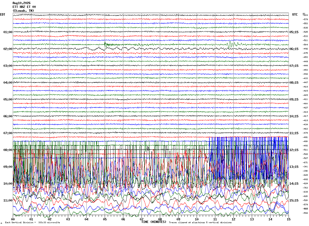Click the traces clipped footnote text

pyautogui.click(x=200, y=223)
